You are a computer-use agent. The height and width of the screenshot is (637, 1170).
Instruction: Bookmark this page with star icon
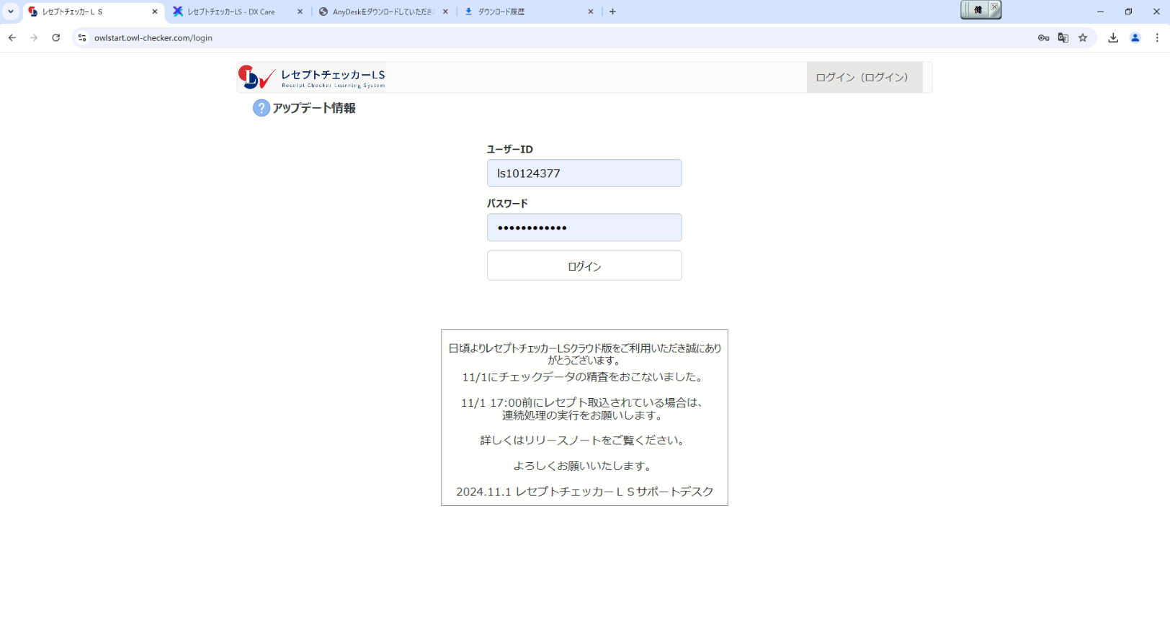(1083, 38)
